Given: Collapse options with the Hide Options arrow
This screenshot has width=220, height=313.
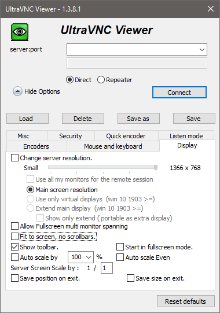Looking at the screenshot, I should point(17,91).
